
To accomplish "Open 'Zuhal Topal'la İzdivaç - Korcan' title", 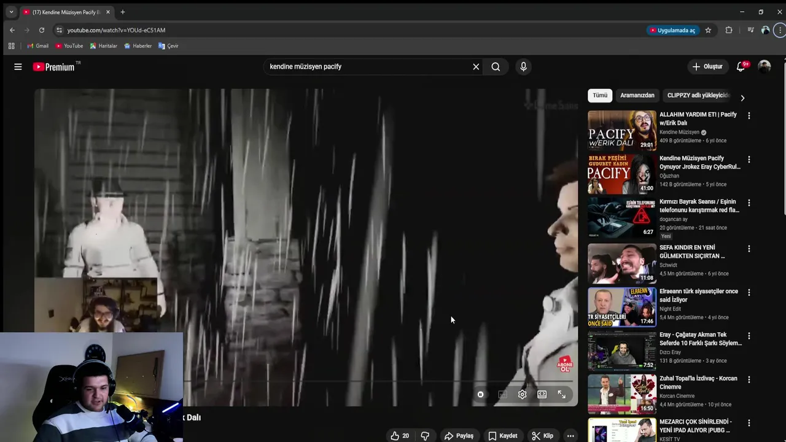I will point(698,382).
